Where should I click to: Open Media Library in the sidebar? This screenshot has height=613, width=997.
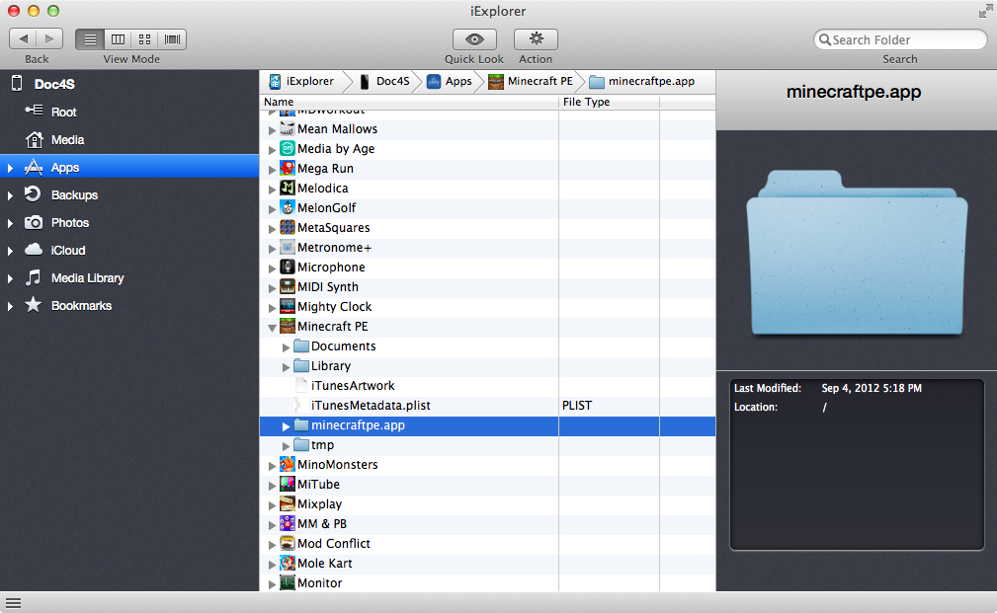tap(87, 278)
